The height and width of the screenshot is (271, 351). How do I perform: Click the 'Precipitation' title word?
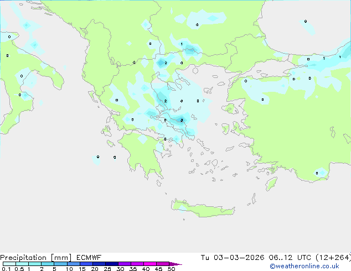[23, 258]
